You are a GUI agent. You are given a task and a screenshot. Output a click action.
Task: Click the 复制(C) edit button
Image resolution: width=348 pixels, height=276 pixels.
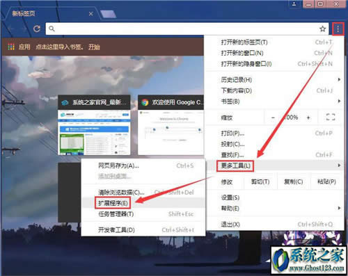tap(294, 181)
